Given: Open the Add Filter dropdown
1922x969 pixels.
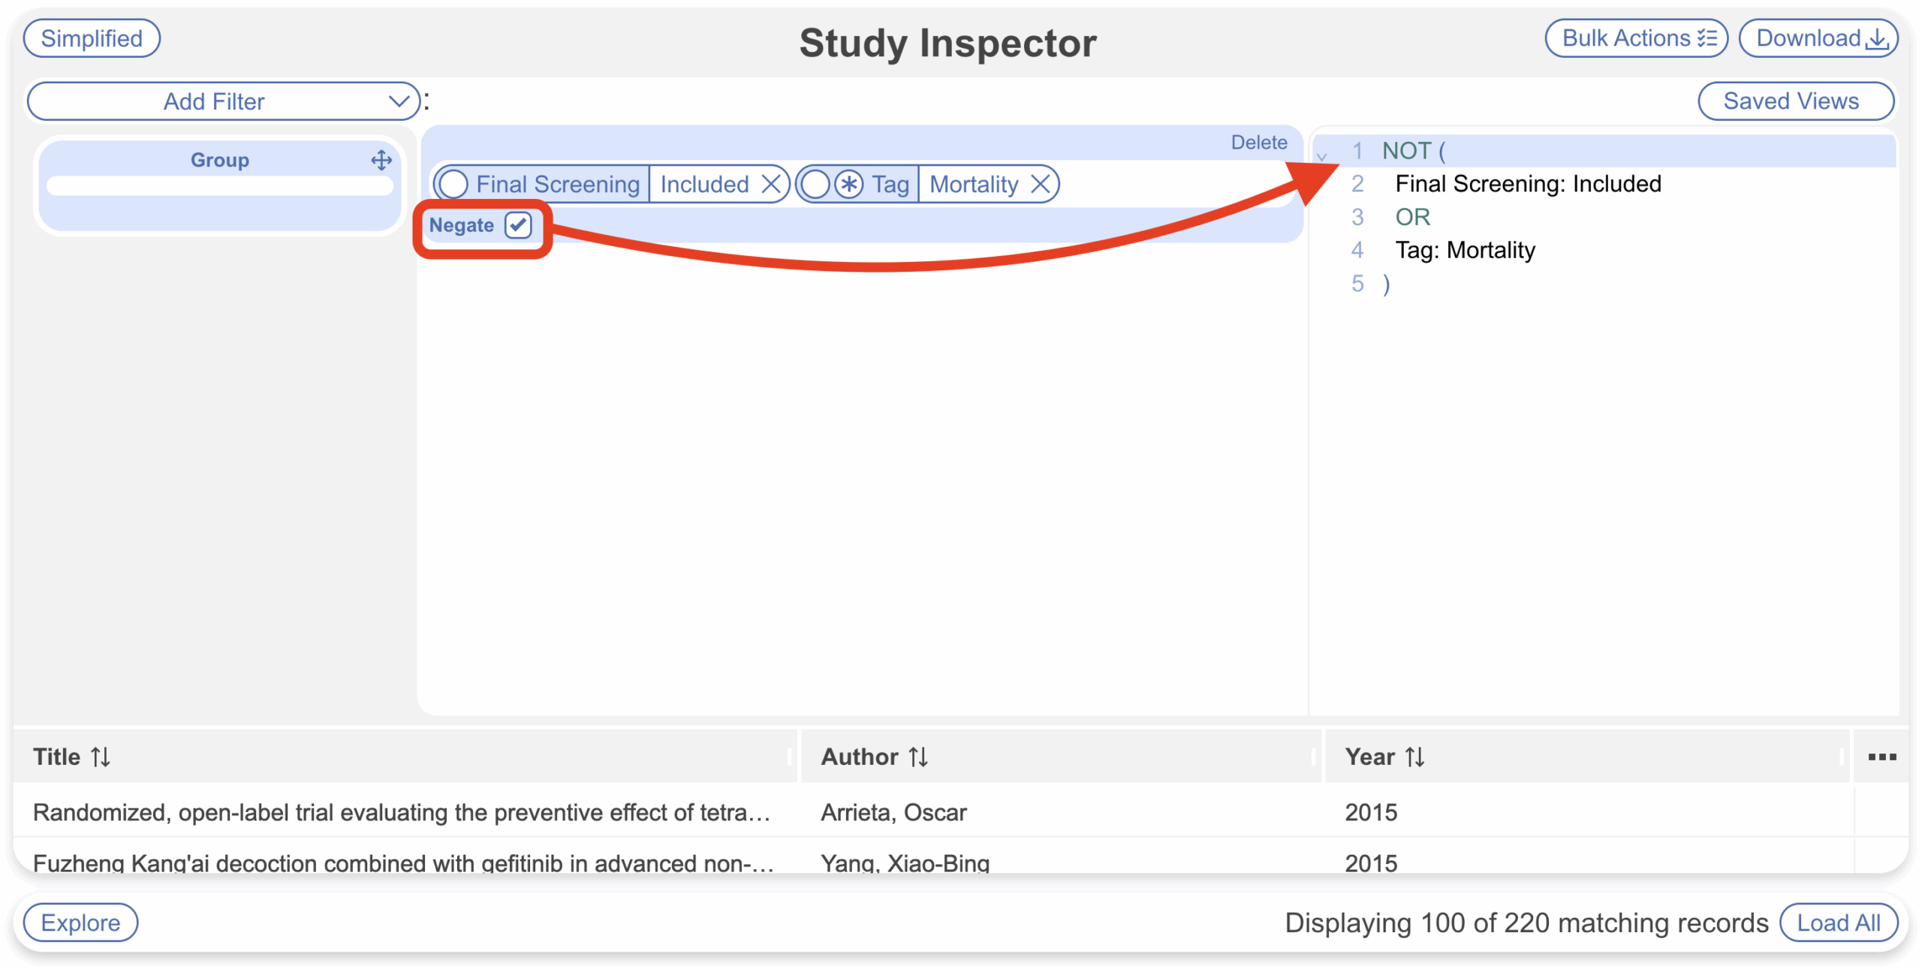Looking at the screenshot, I should click(223, 101).
